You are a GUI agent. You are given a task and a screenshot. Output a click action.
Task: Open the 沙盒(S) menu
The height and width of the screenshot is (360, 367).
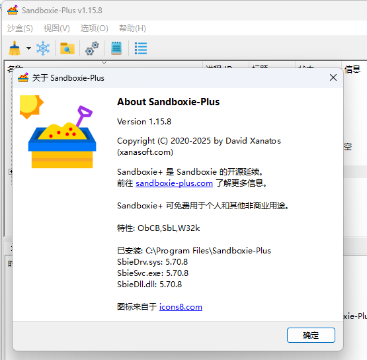20,28
